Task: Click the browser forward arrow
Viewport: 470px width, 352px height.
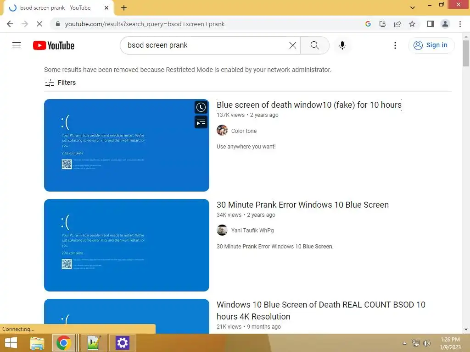Action: click(x=25, y=24)
